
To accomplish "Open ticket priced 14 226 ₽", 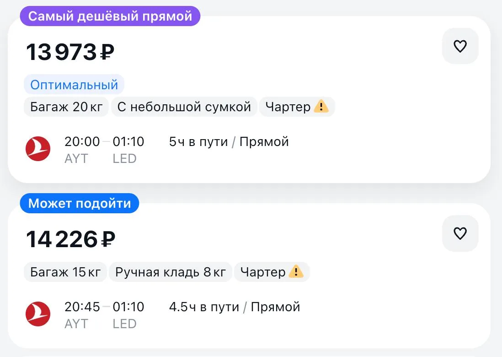I will [x=70, y=239].
